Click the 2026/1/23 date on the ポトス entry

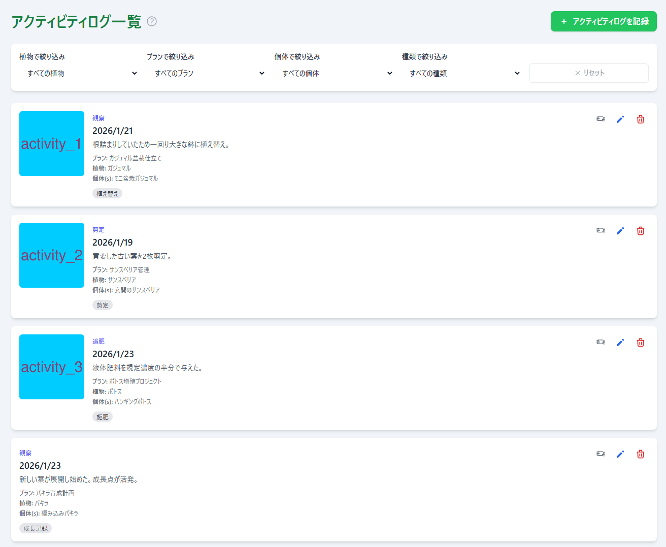pos(113,354)
